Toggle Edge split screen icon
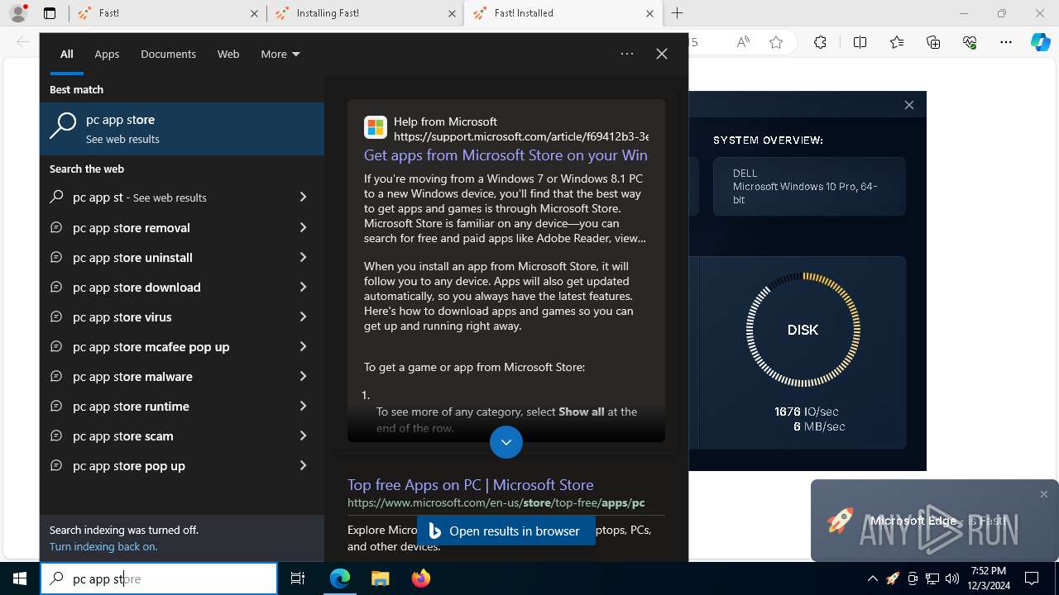 click(860, 42)
